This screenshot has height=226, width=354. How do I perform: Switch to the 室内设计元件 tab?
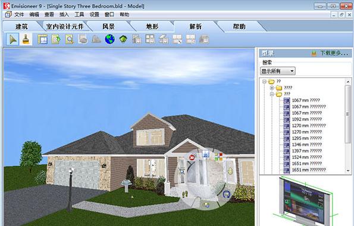pyautogui.click(x=65, y=27)
